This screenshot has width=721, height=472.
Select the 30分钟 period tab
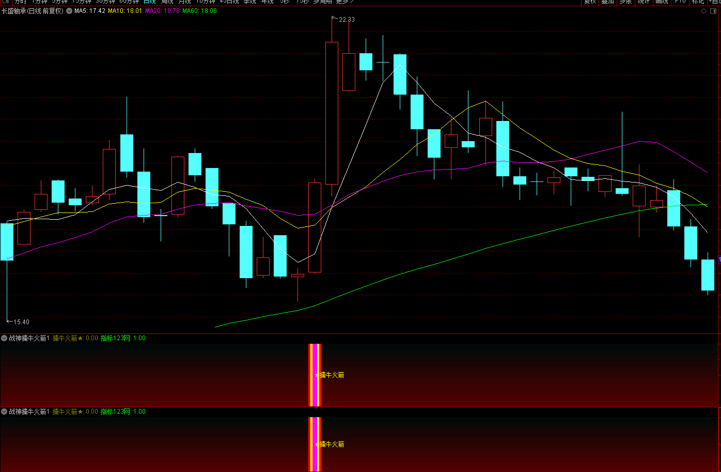tap(105, 2)
